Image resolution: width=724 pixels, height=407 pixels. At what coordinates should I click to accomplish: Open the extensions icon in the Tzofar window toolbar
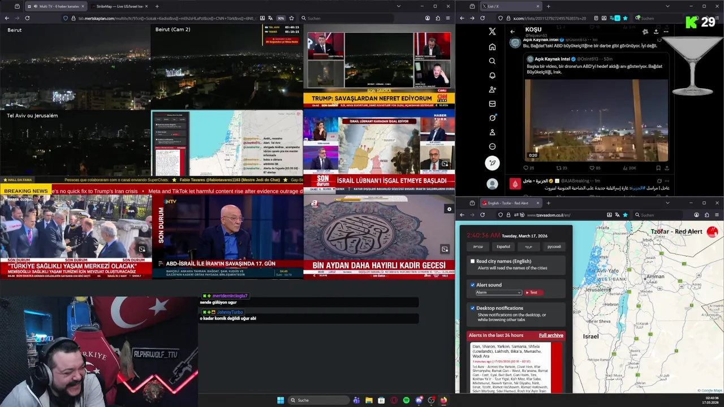click(x=706, y=215)
